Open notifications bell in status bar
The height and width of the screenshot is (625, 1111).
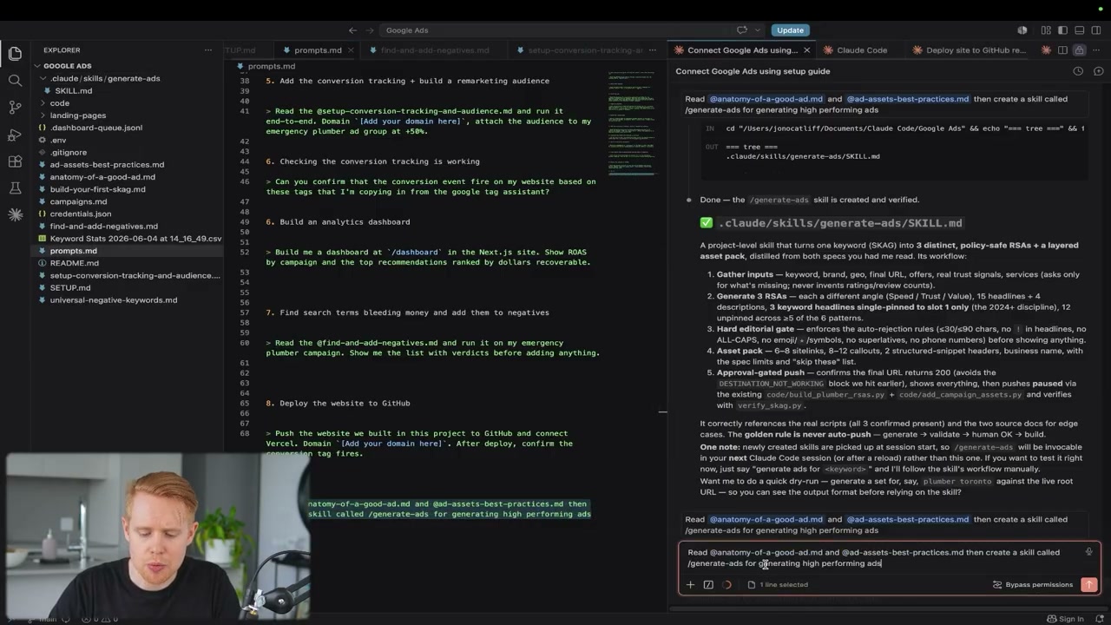tap(1099, 619)
